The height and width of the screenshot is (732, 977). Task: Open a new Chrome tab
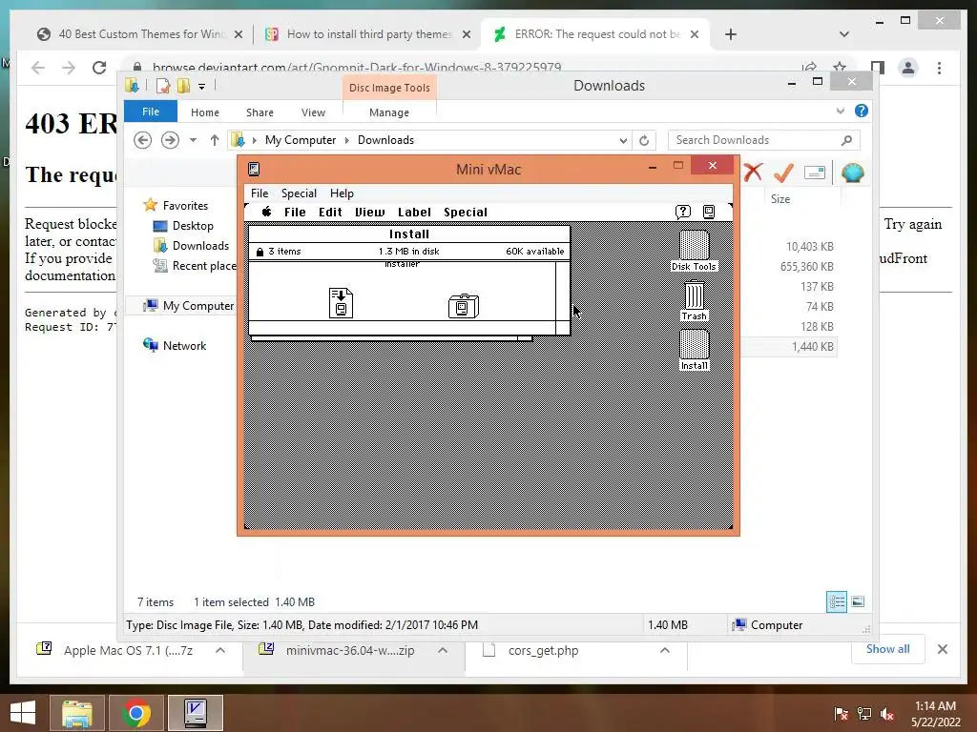pos(731,34)
